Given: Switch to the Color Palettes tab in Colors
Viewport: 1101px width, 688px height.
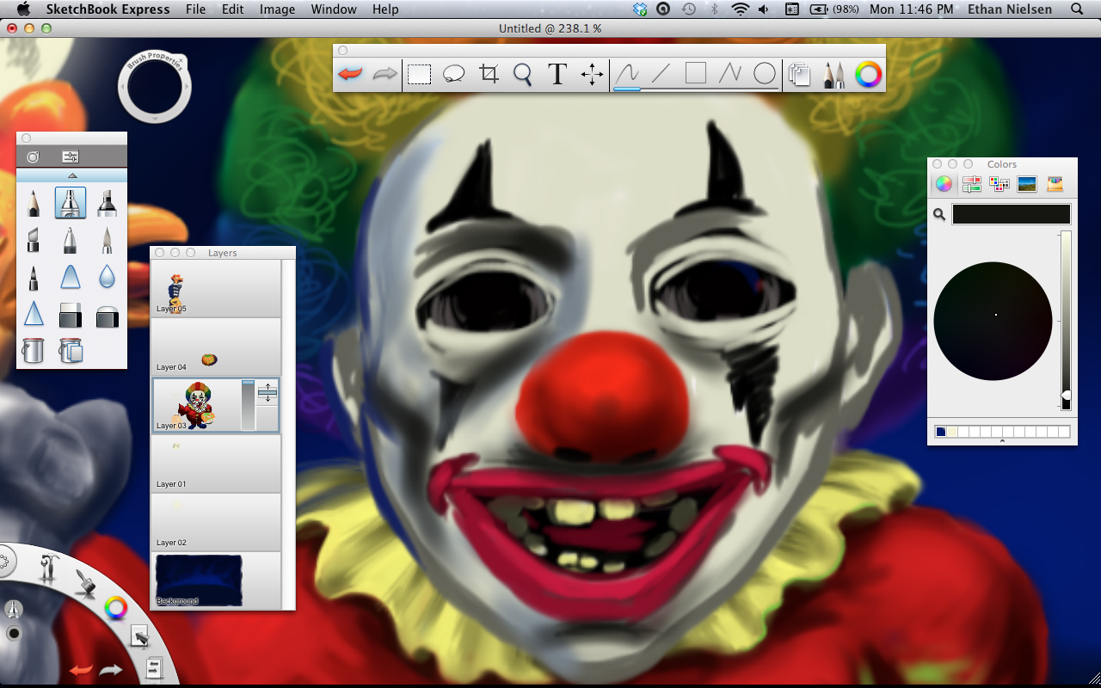Looking at the screenshot, I should coord(1000,183).
